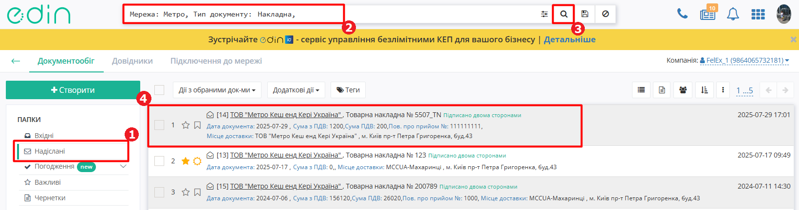
Task: Clear search filter with the ban icon
Action: click(x=605, y=14)
